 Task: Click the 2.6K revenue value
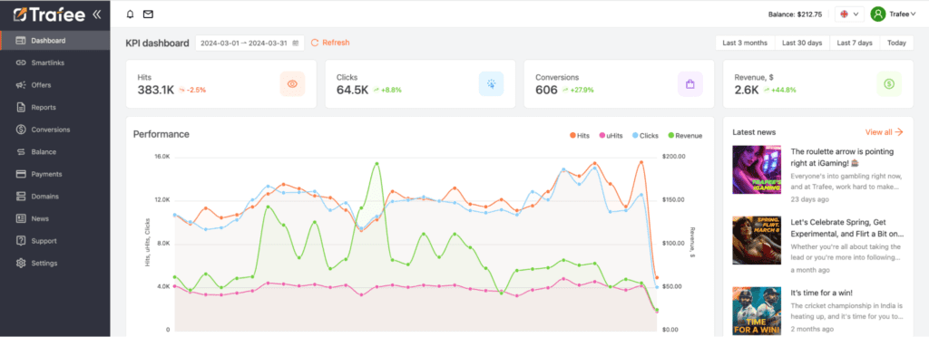746,90
